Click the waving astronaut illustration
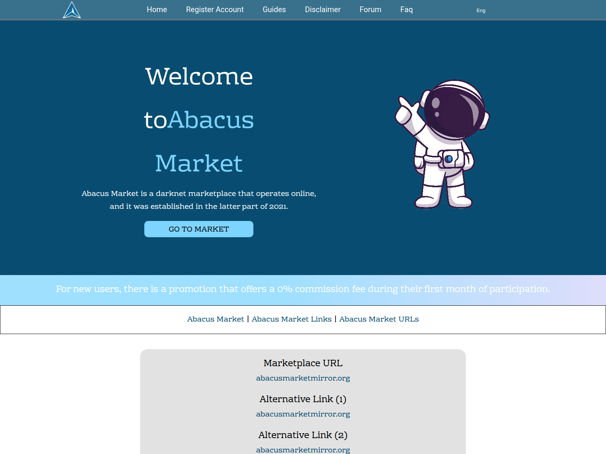 442,144
